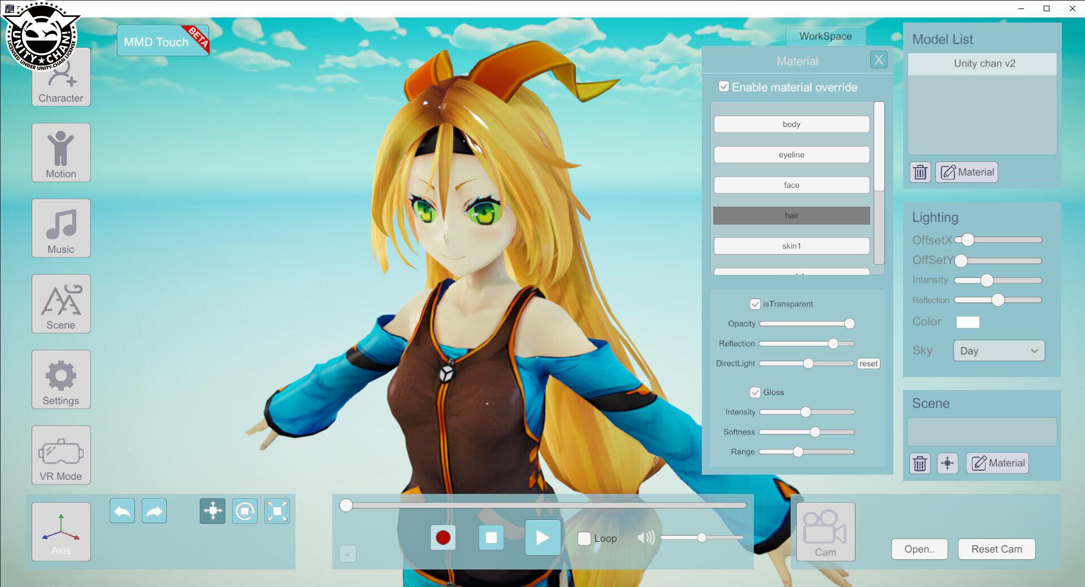1085x587 pixels.
Task: Enable the Loop playback option
Action: pos(584,538)
